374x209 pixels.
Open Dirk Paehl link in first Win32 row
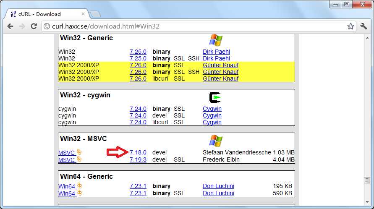(216, 52)
